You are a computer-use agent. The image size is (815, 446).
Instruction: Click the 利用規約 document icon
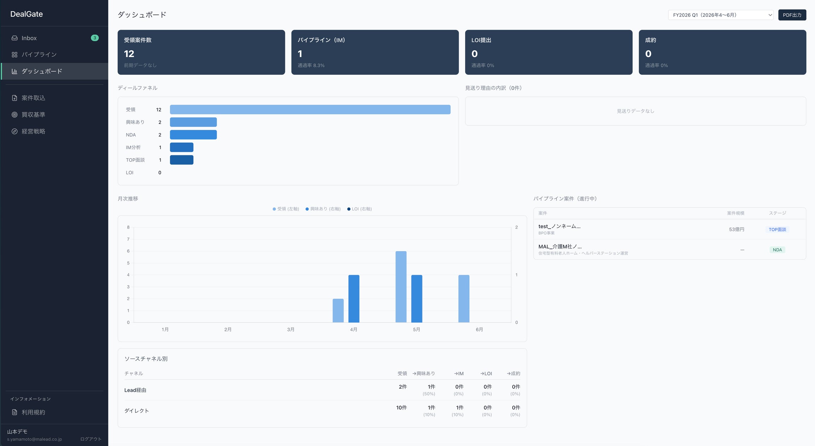[x=15, y=412]
